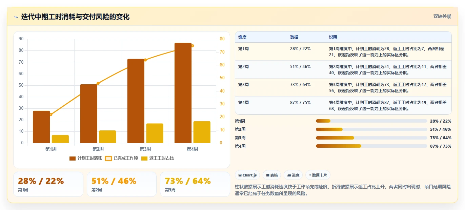Click the dark orange 第1周 bar

pos(41,127)
